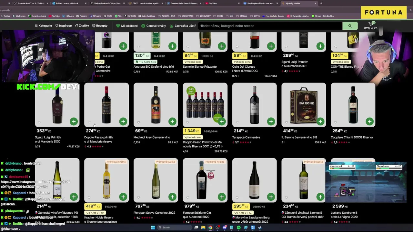The image size is (413, 232).
Task: Switch to the Buy Dropbox Plus tab
Action: [261, 3]
